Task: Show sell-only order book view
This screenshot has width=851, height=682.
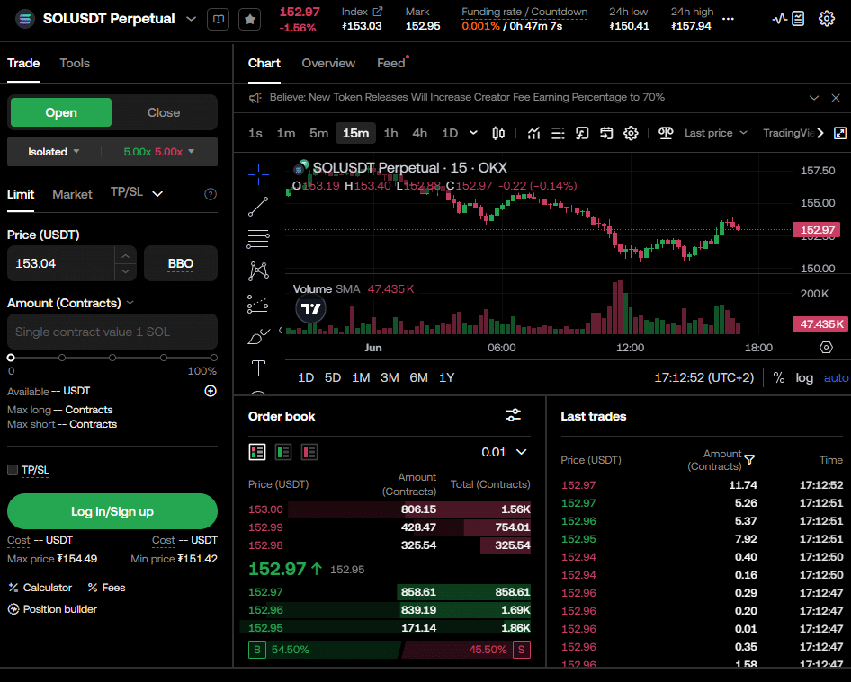Action: pyautogui.click(x=309, y=452)
